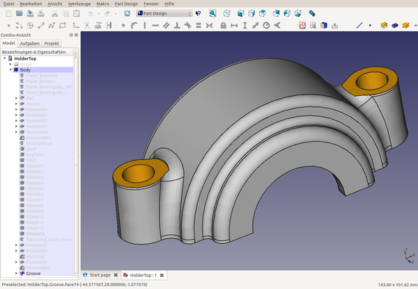Select the Fillet013 tree item
The width and height of the screenshot is (418, 289).
[x=35, y=233]
